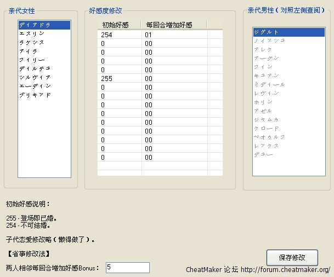This screenshot has width=334, height=277.
Task: Click the per-turn increase cell showing 01
Action: tap(174, 34)
